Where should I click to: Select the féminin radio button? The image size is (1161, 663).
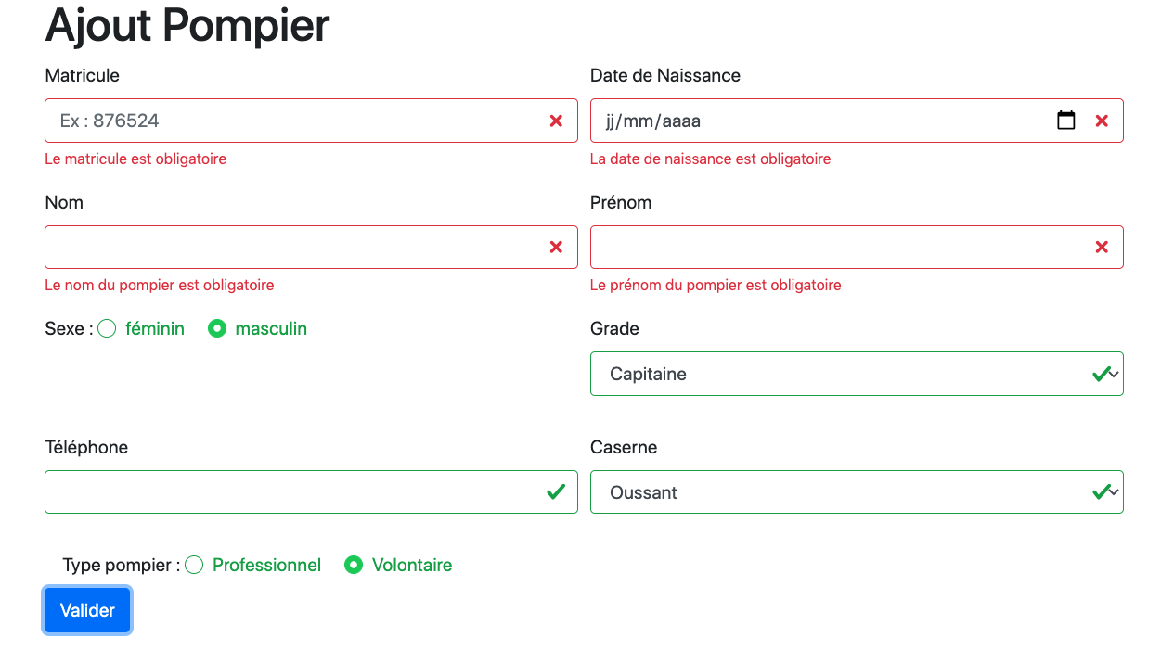(108, 328)
